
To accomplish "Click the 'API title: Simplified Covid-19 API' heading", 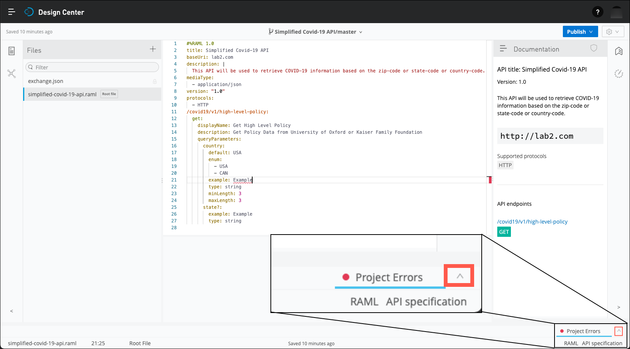I will click(x=542, y=69).
